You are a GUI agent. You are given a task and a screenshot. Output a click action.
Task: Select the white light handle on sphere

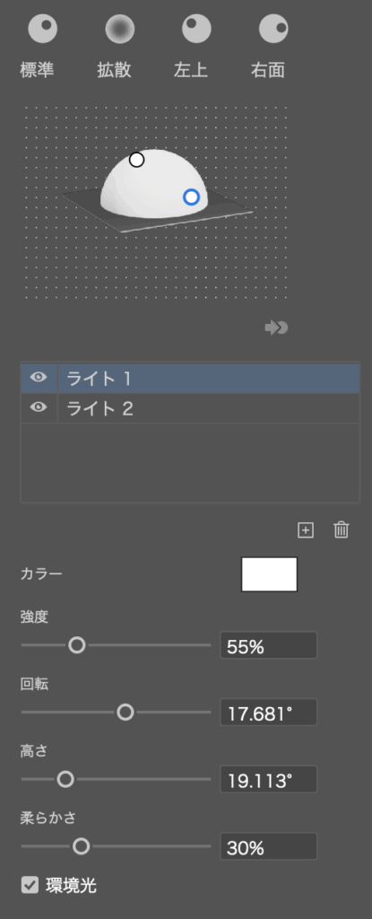click(x=136, y=160)
